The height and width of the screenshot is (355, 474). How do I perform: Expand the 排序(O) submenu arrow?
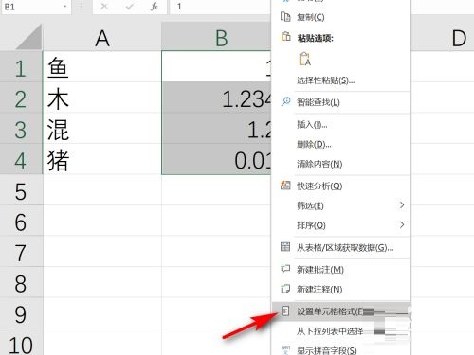pos(402,224)
